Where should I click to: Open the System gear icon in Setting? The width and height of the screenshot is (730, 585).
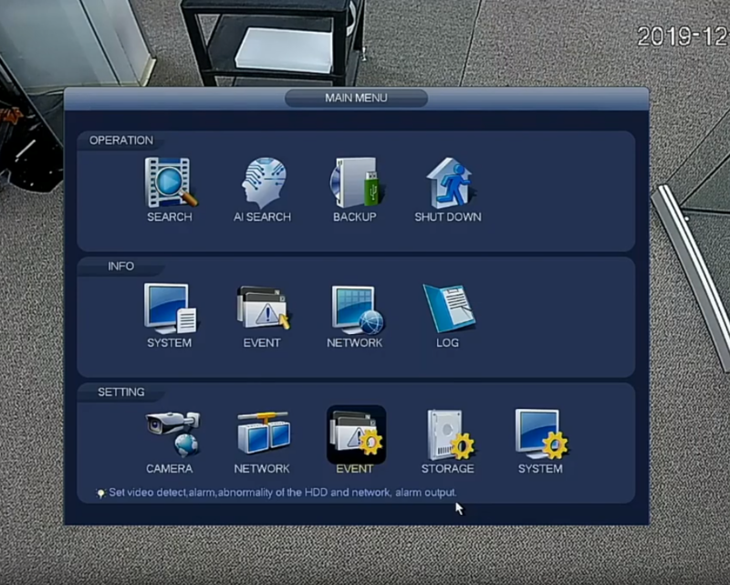(541, 434)
